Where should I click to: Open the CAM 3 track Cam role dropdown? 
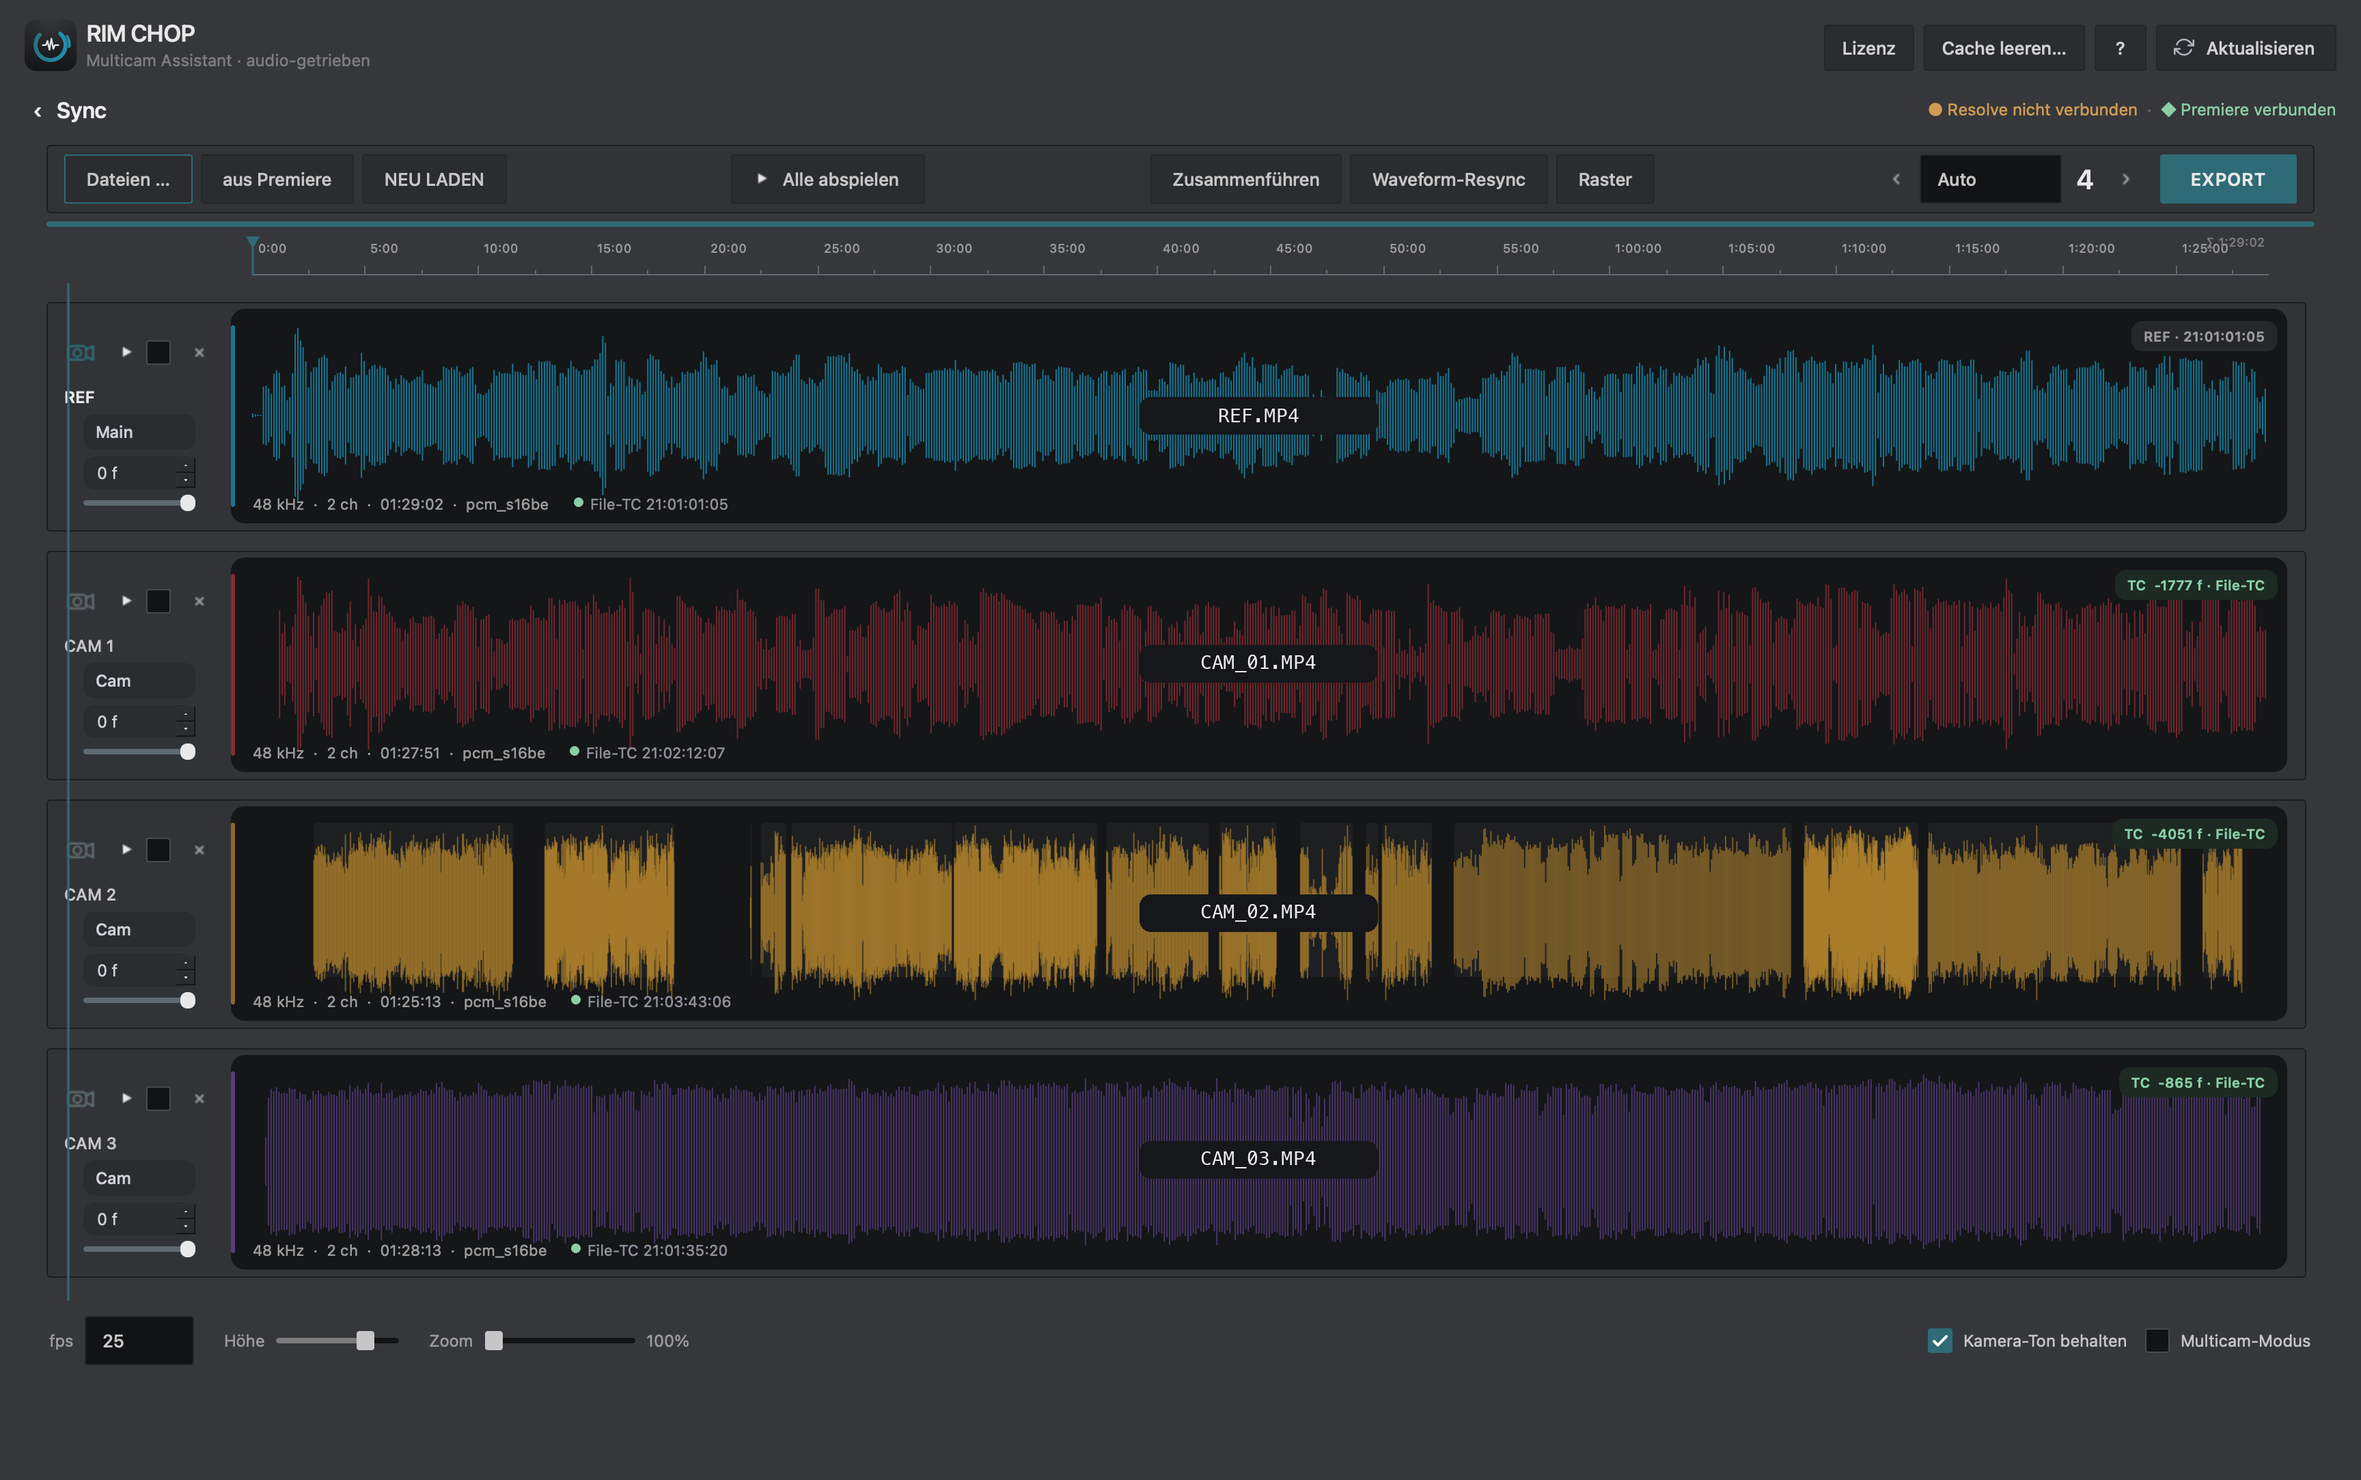(139, 1177)
